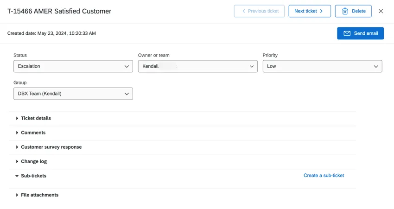Click the envelope icon on Send email

pos(347,33)
